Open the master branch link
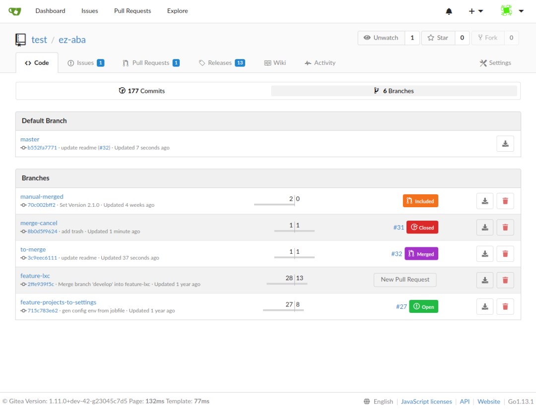 (x=30, y=139)
